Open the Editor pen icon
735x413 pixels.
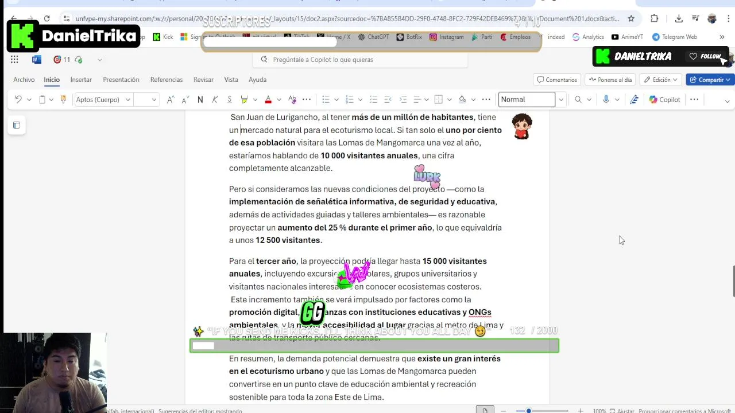634,100
